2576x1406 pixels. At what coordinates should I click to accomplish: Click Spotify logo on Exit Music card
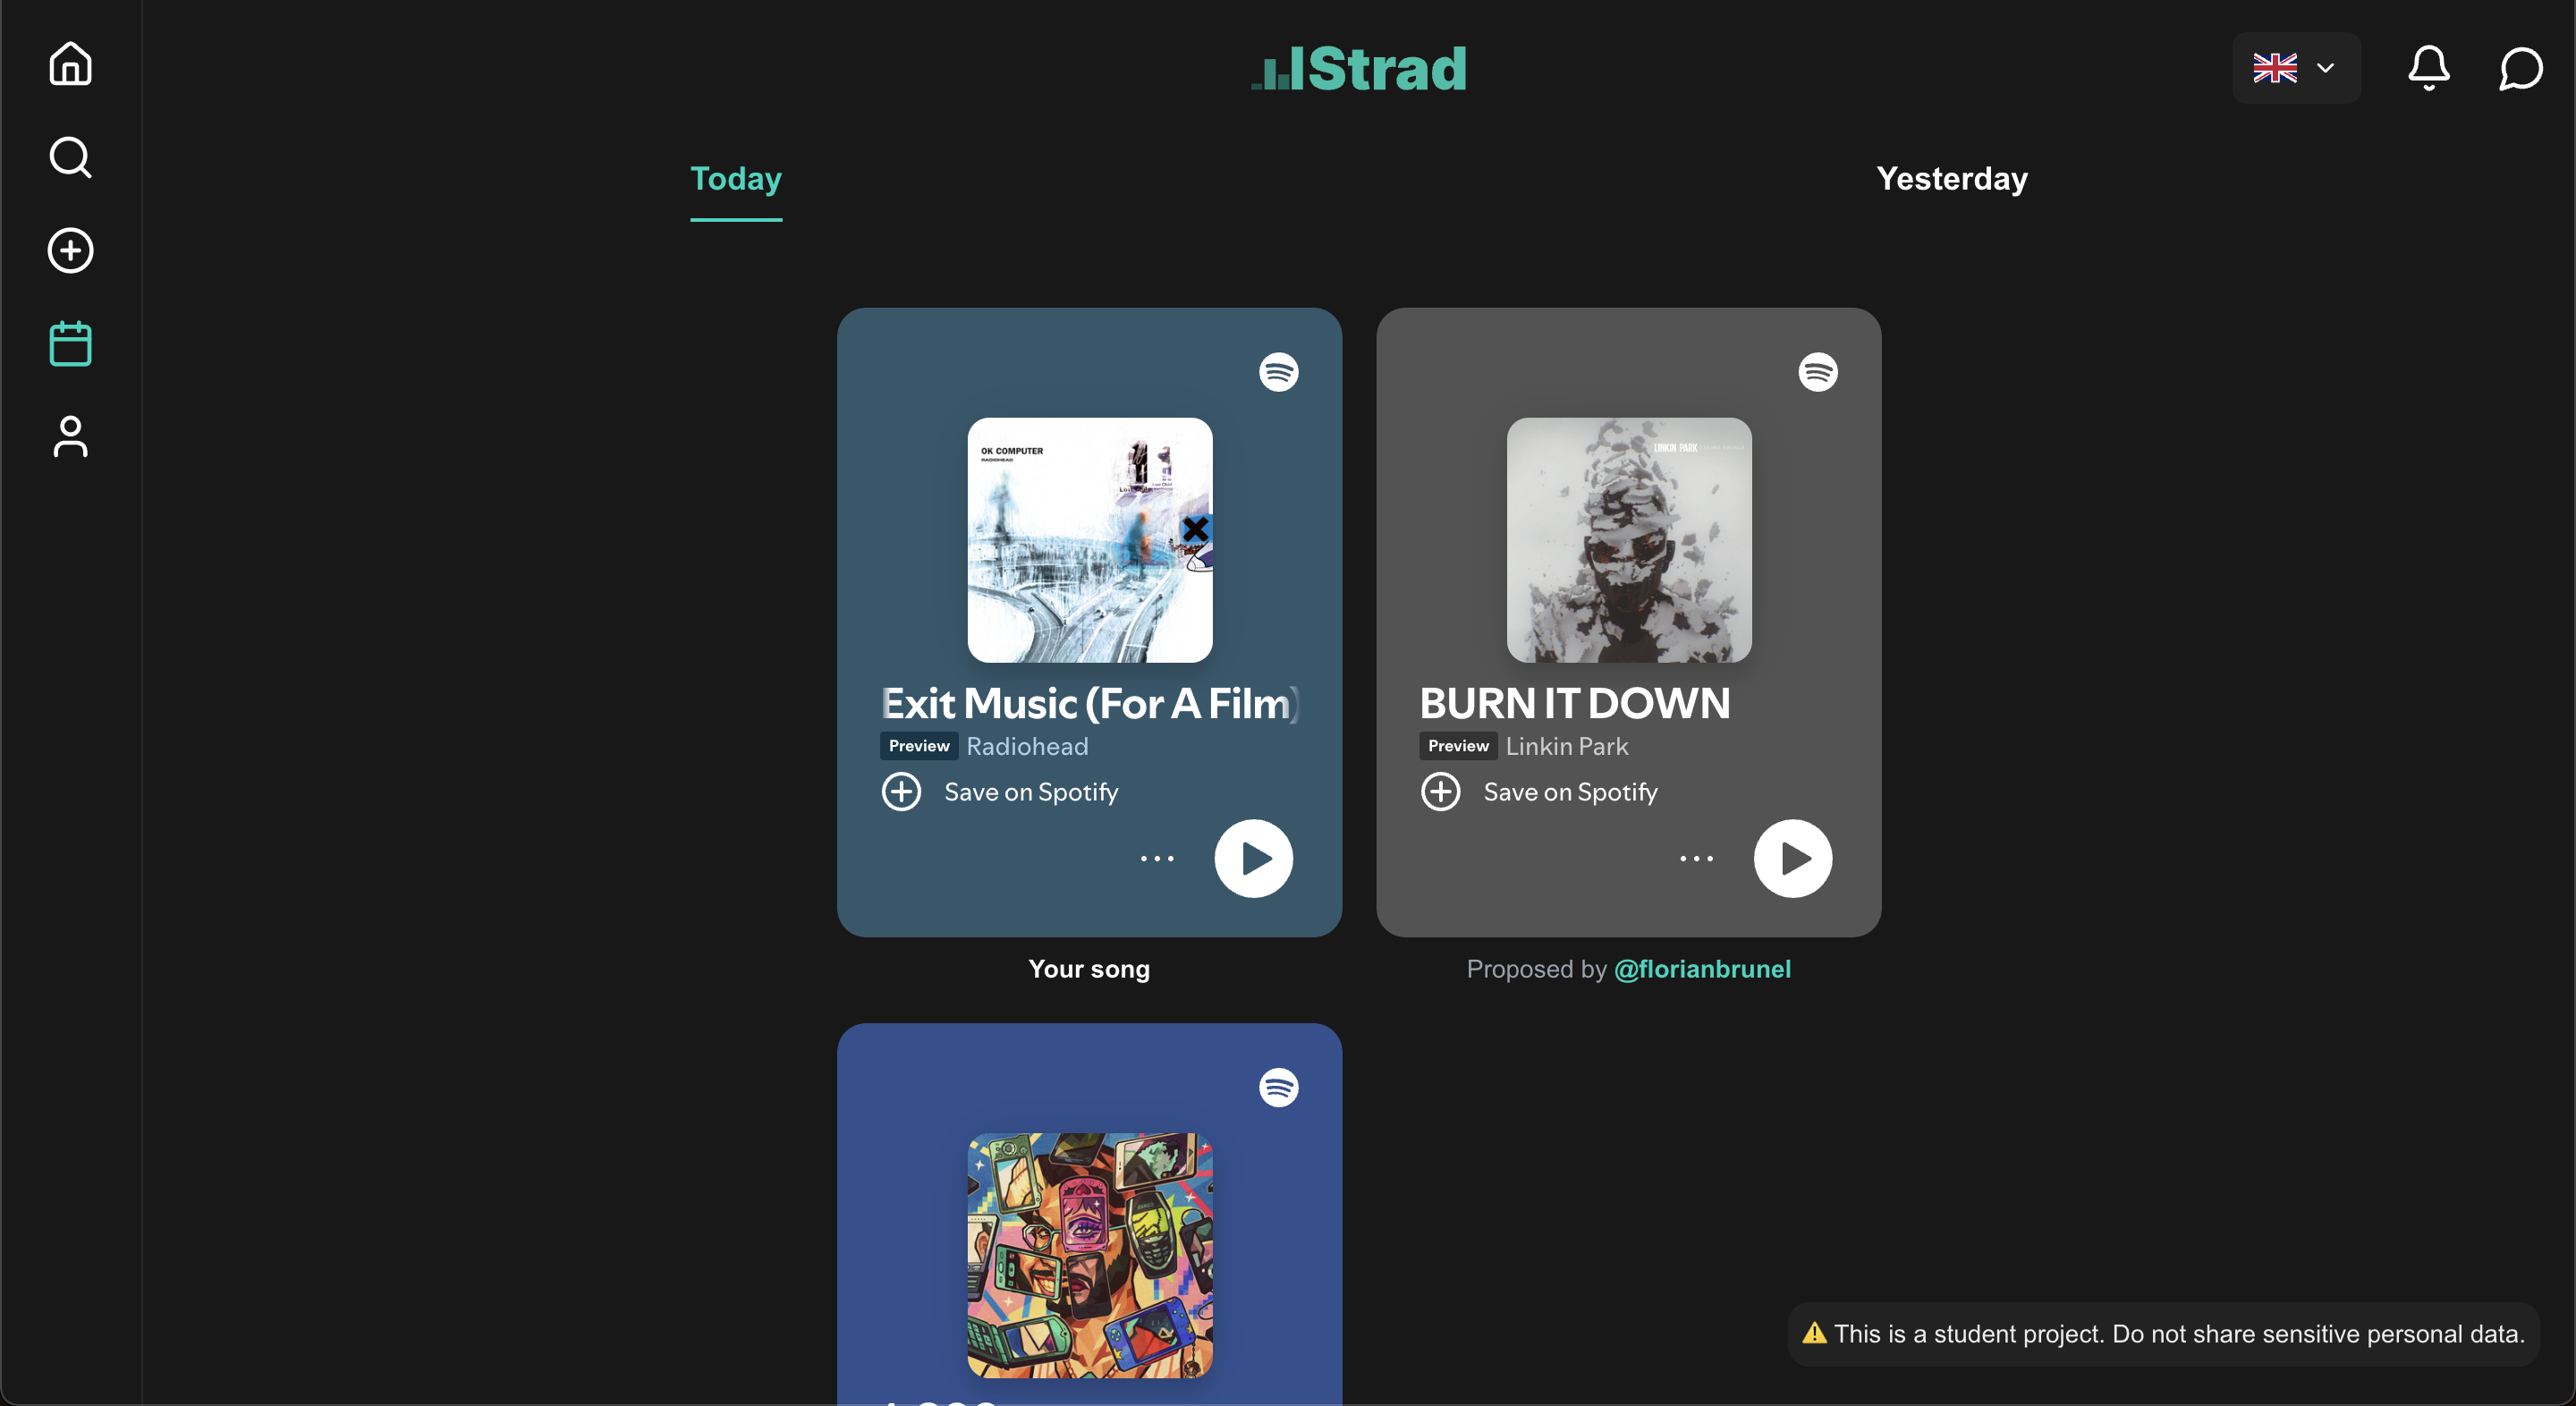coord(1278,372)
